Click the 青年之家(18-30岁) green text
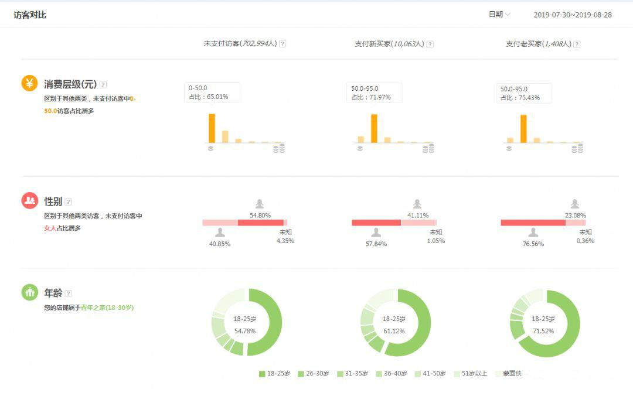Image resolution: width=633 pixels, height=396 pixels. (107, 308)
